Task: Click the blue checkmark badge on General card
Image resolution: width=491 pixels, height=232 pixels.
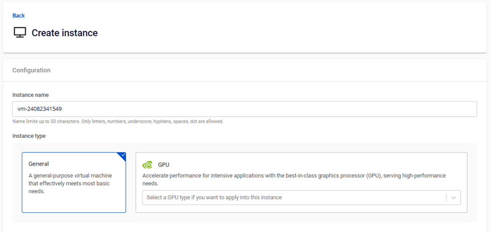Action: pyautogui.click(x=122, y=156)
